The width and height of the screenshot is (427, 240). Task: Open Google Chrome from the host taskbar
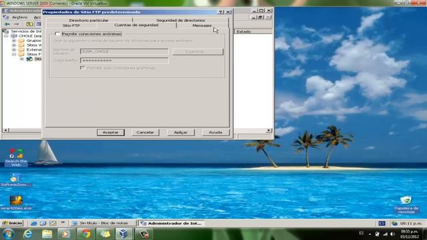tap(86, 234)
